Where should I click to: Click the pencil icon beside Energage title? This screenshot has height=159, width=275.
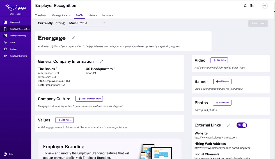point(74,38)
